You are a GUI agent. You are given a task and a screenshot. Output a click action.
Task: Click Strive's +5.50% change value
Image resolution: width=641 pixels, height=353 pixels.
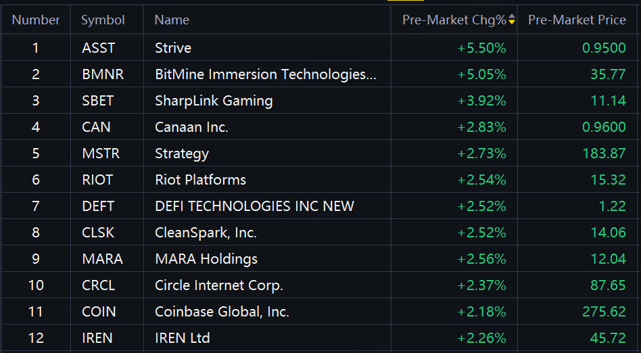pyautogui.click(x=481, y=48)
